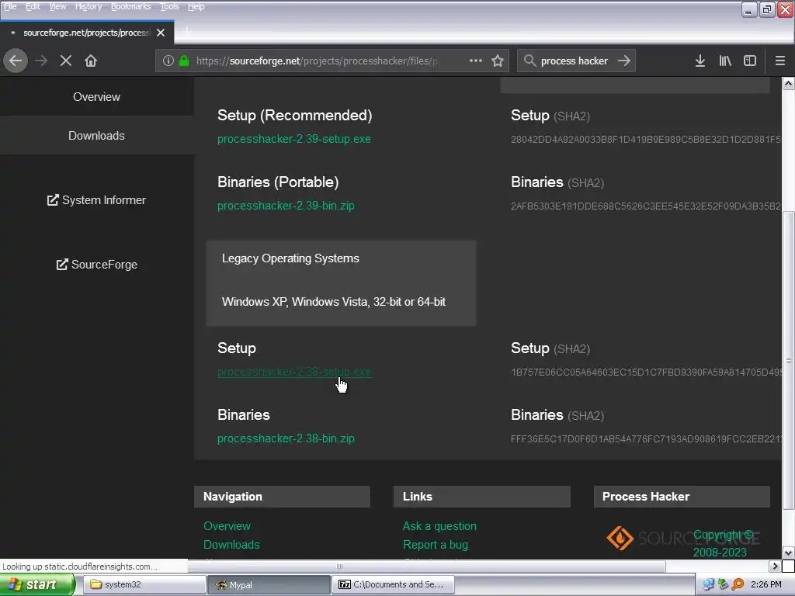Click the network computers tray icon

click(708, 585)
